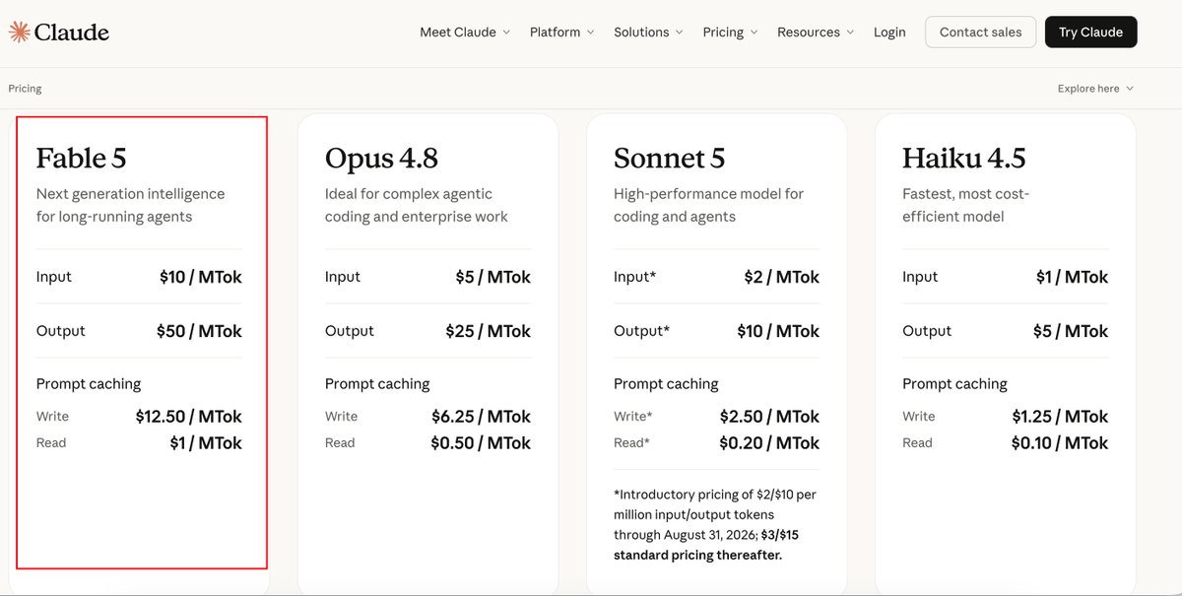Click the $5 / MTok Opus input price

492,277
